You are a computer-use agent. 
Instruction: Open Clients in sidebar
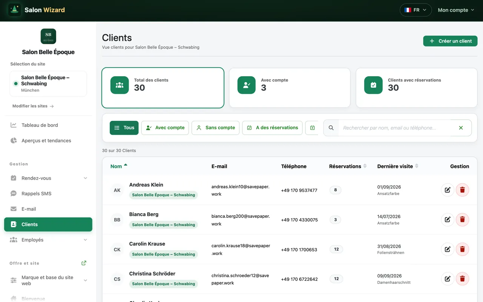tap(48, 224)
